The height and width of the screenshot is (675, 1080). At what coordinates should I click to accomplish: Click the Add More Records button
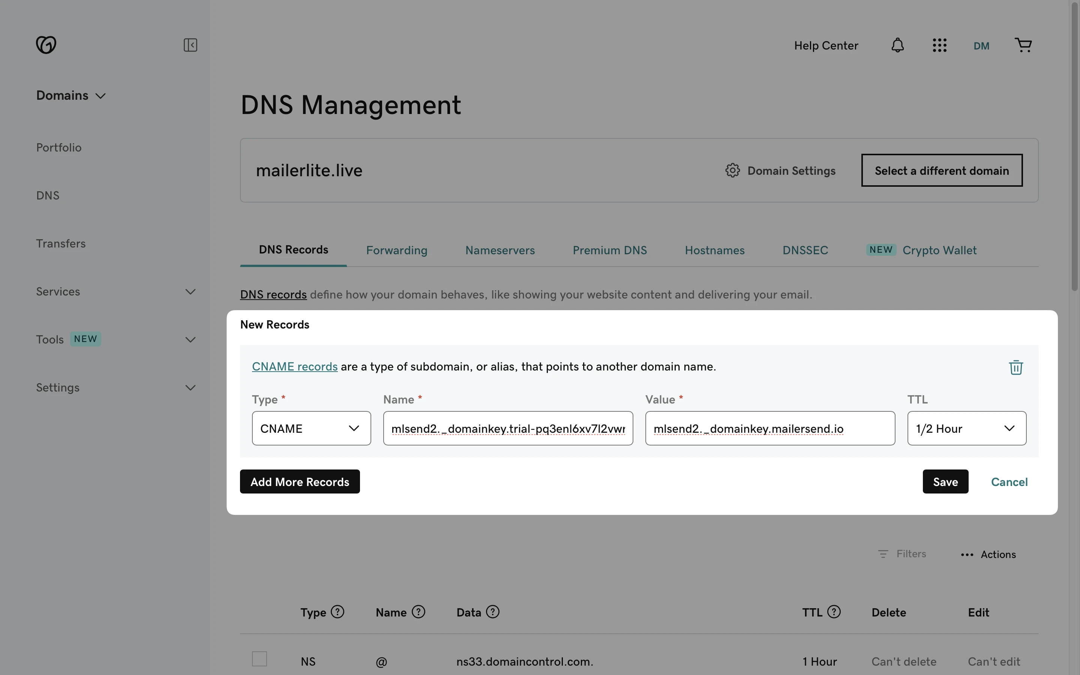pyautogui.click(x=300, y=482)
